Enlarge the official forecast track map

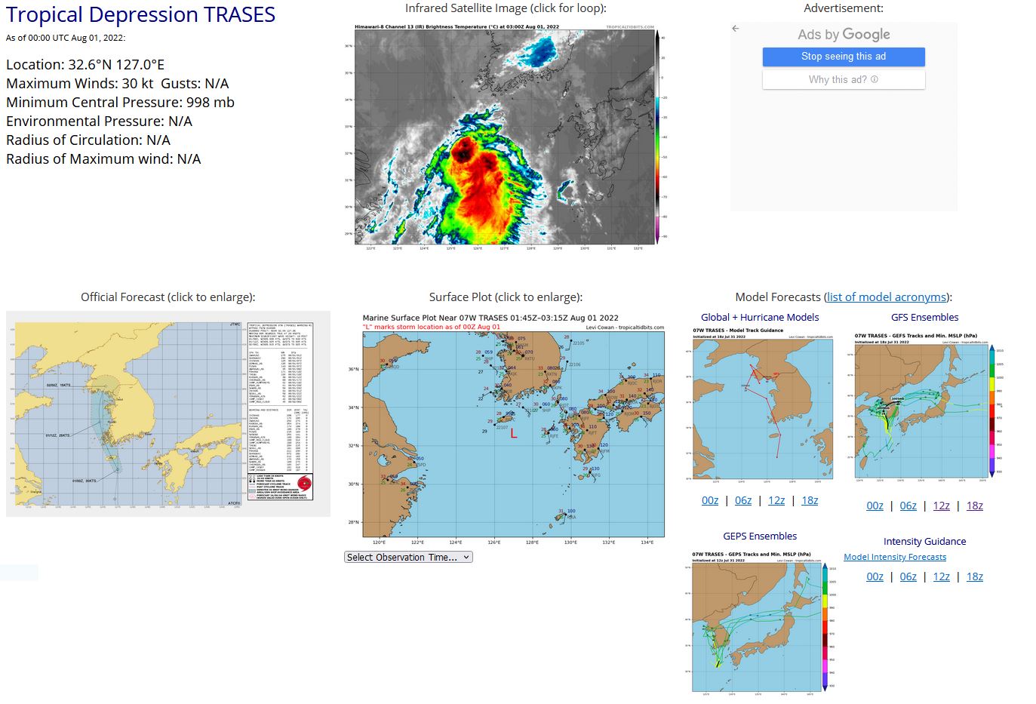coord(168,413)
